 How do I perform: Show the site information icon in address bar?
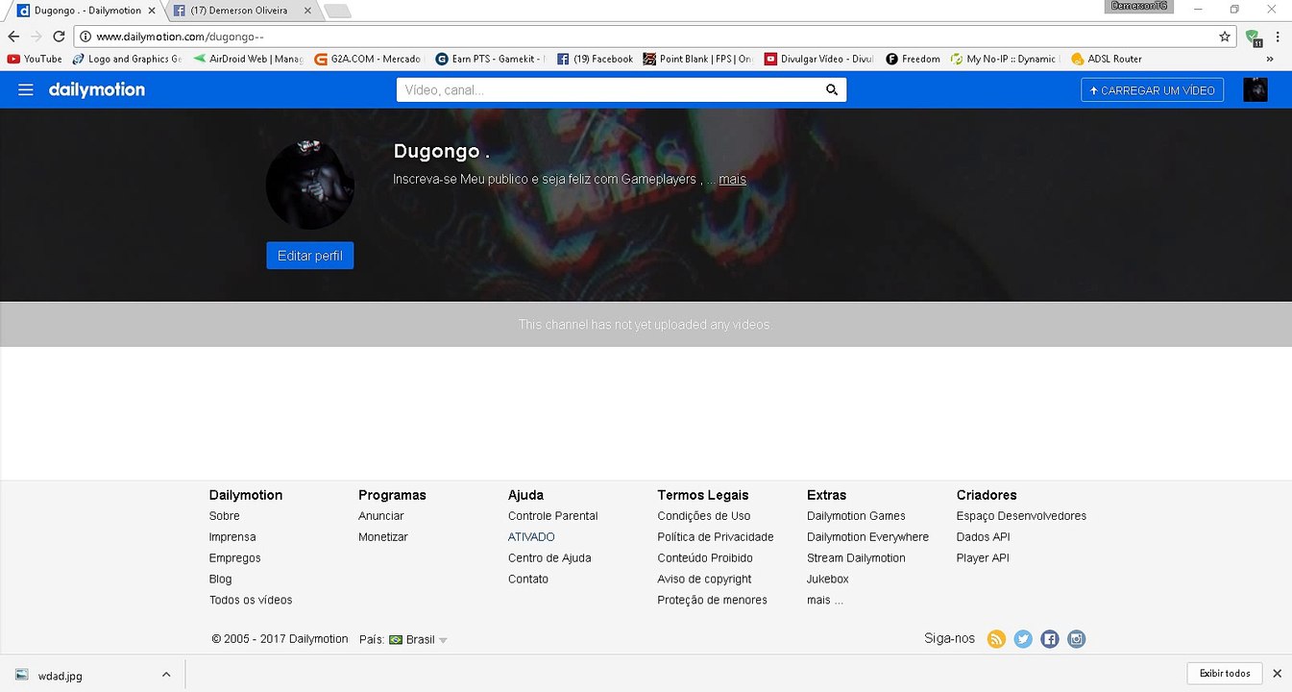[x=85, y=37]
